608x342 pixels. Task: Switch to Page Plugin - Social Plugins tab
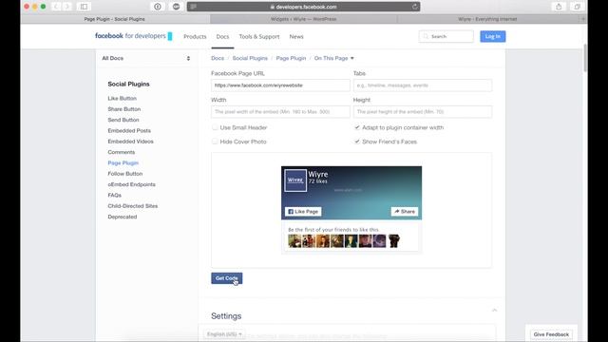tap(115, 19)
